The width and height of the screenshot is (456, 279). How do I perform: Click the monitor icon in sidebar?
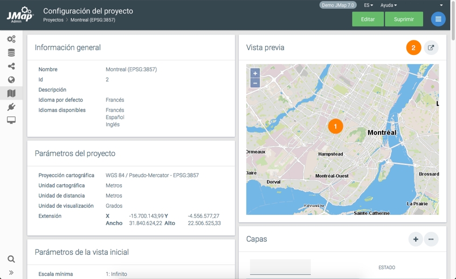click(x=11, y=120)
